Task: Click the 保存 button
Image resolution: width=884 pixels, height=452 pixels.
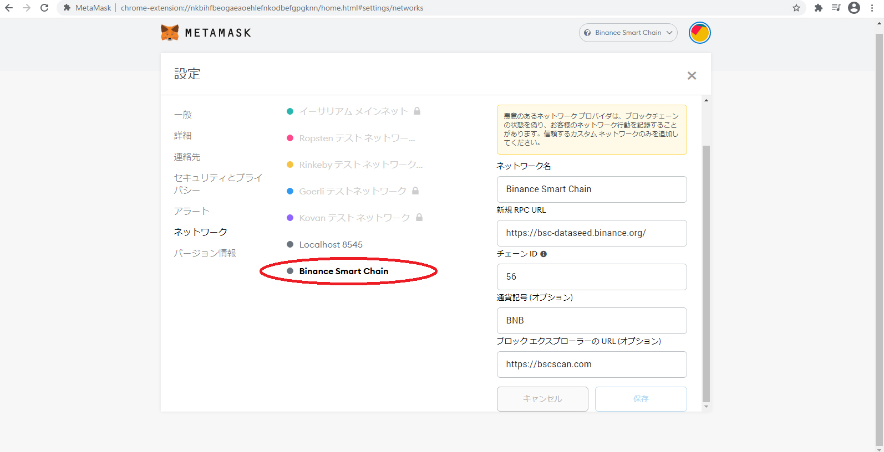Action: 641,399
